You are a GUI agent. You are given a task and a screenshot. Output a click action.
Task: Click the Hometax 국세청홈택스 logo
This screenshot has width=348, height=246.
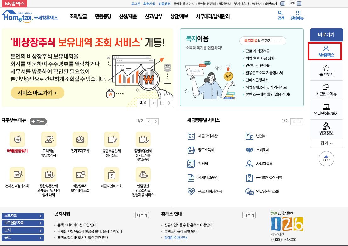click(30, 16)
